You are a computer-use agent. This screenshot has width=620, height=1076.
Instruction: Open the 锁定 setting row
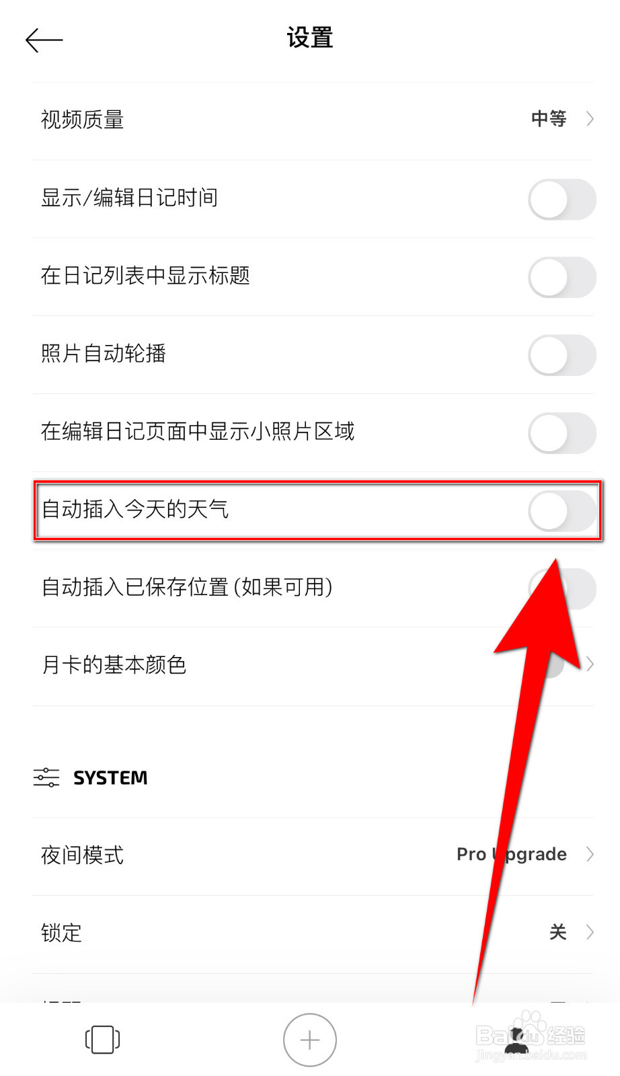click(x=313, y=934)
